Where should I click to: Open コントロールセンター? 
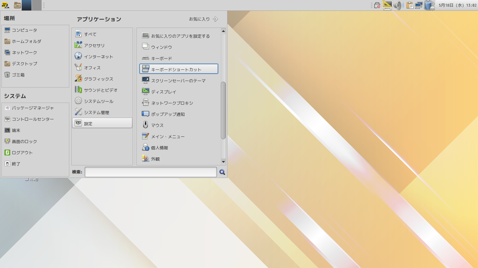coord(35,119)
